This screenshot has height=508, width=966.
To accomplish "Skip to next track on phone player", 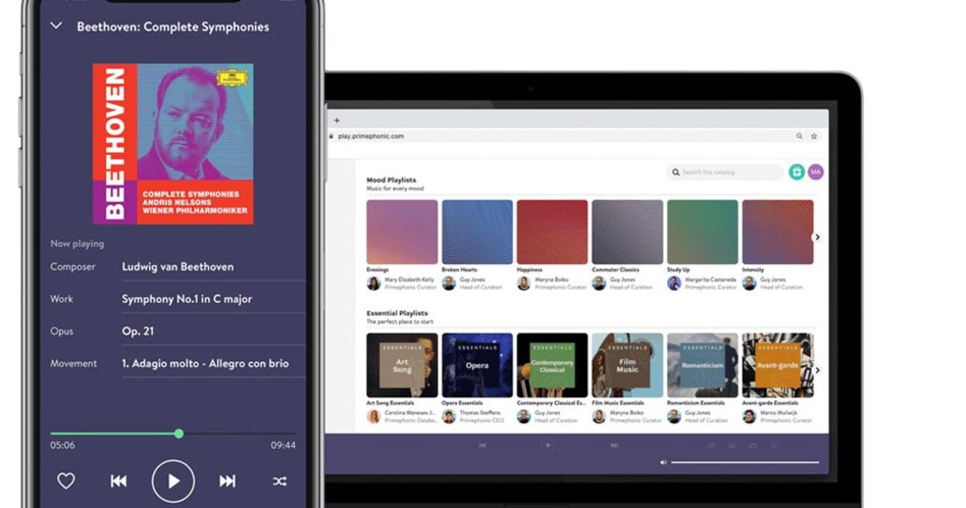I will point(228,481).
